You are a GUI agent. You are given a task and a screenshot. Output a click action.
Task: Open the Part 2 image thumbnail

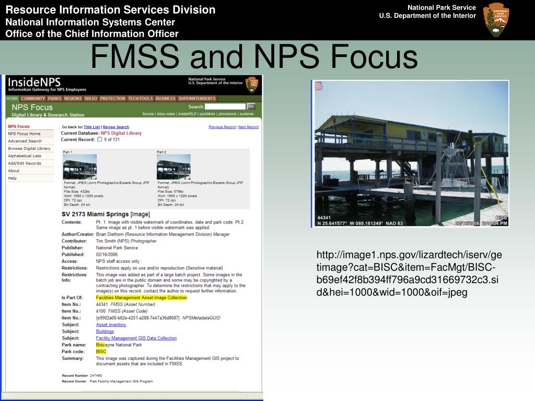(173, 167)
